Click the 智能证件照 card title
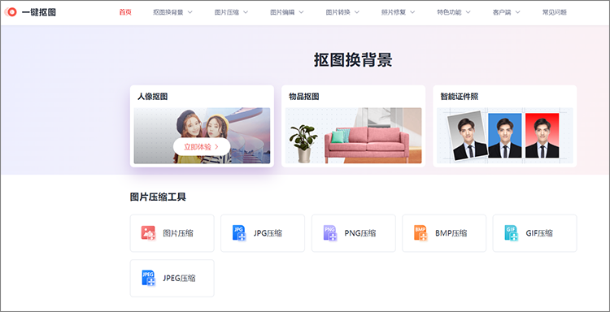 pos(459,97)
